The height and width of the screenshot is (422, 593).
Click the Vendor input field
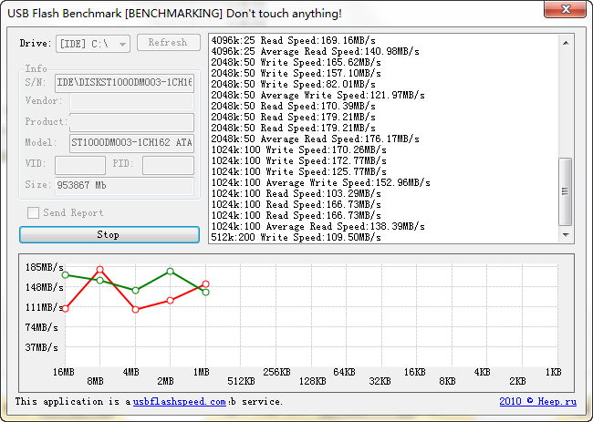pos(131,101)
